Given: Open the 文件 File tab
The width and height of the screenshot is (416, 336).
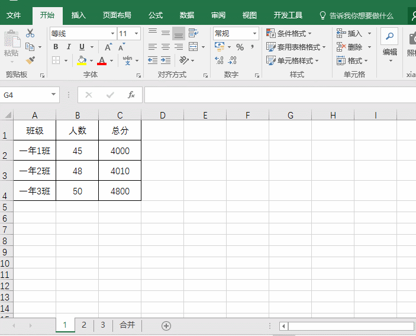Looking at the screenshot, I should coord(14,15).
